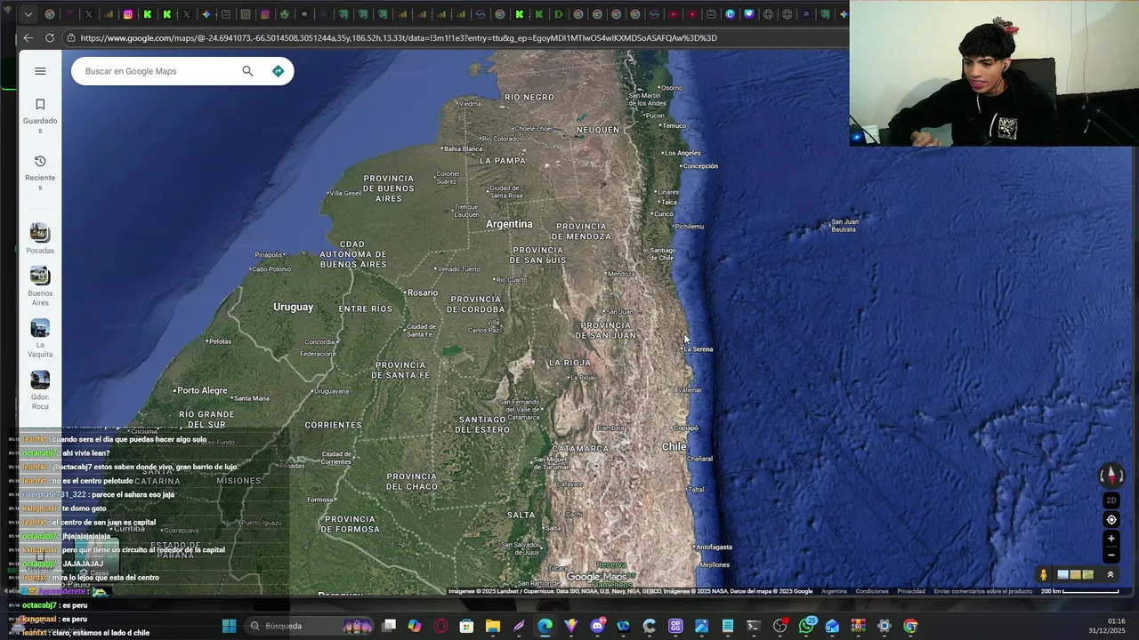The height and width of the screenshot is (640, 1139).
Task: Click the Buscar en Google Maps field
Action: click(156, 71)
